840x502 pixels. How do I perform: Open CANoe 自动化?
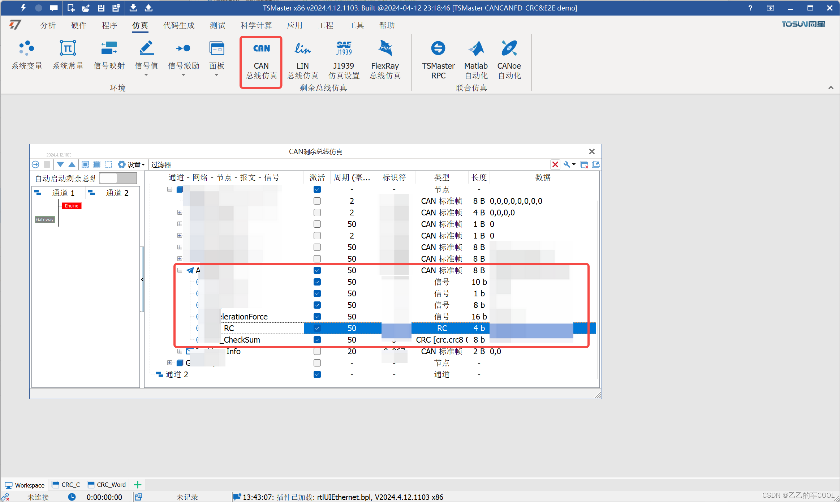click(509, 60)
